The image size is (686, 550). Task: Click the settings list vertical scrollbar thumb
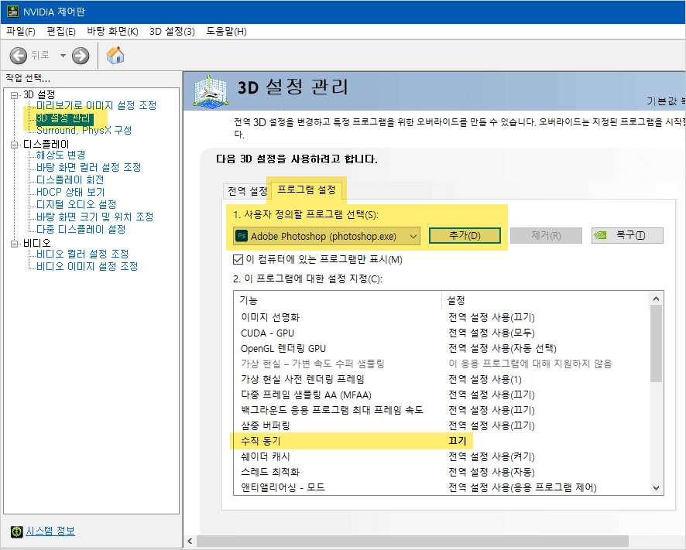pos(656,343)
